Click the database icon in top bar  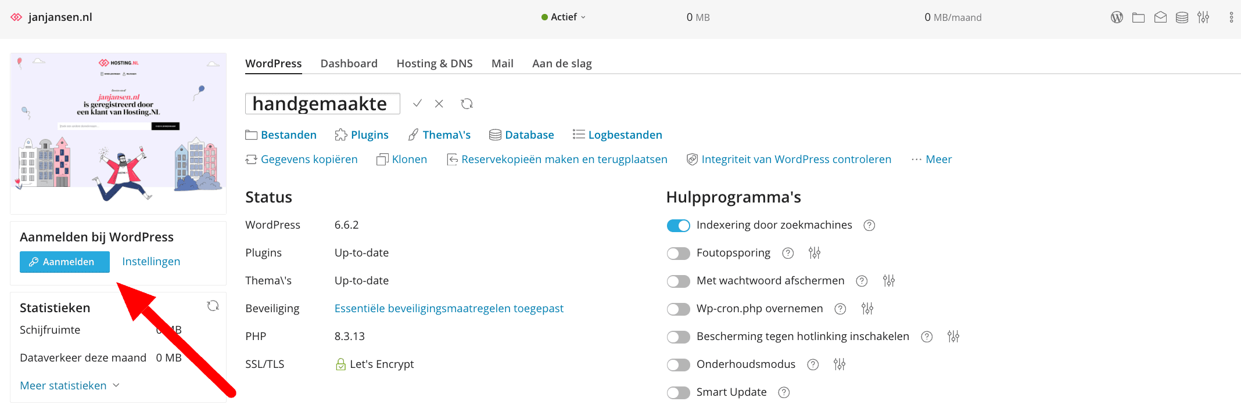[1182, 17]
